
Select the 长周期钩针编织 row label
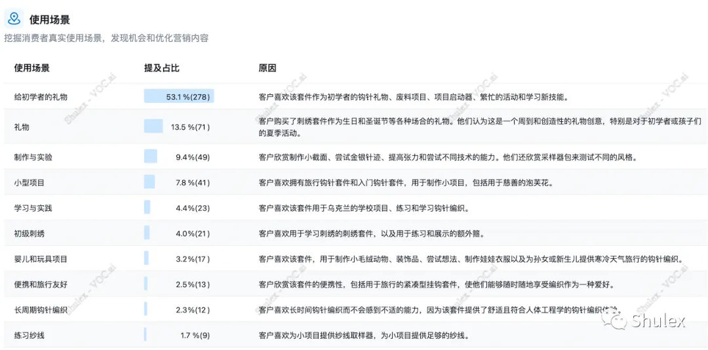tap(41, 311)
